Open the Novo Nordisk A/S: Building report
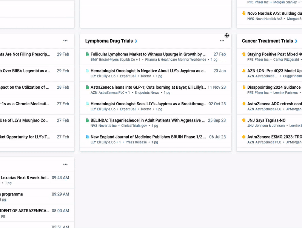The height and width of the screenshot is (228, 302). coord(275,13)
